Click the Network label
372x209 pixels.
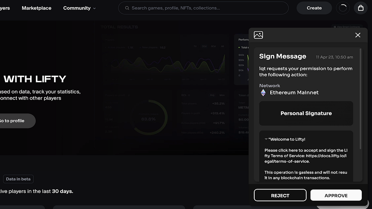tap(270, 86)
